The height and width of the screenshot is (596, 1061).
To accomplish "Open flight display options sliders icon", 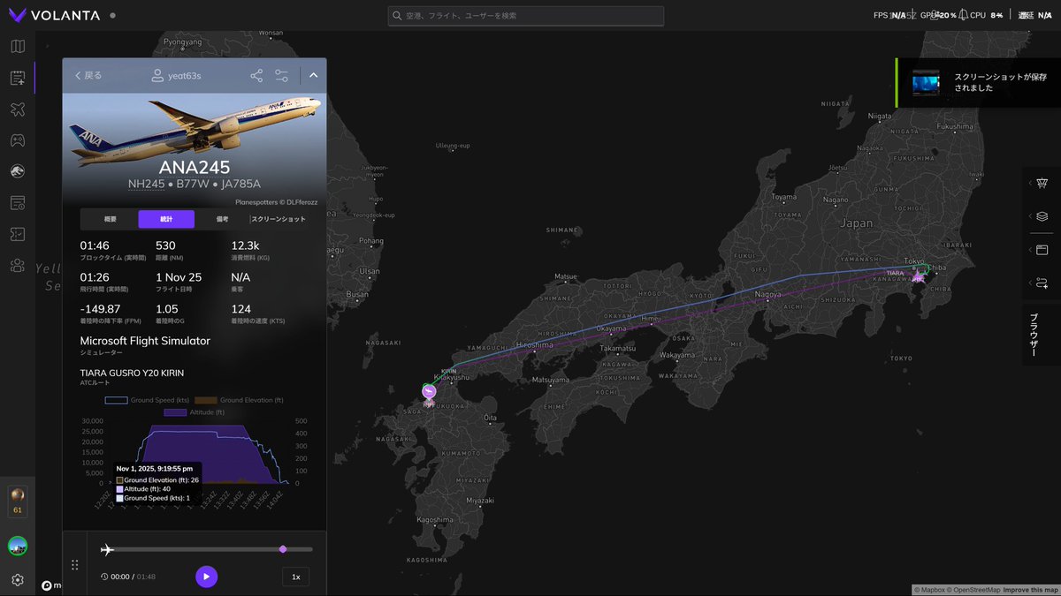I will coord(282,76).
